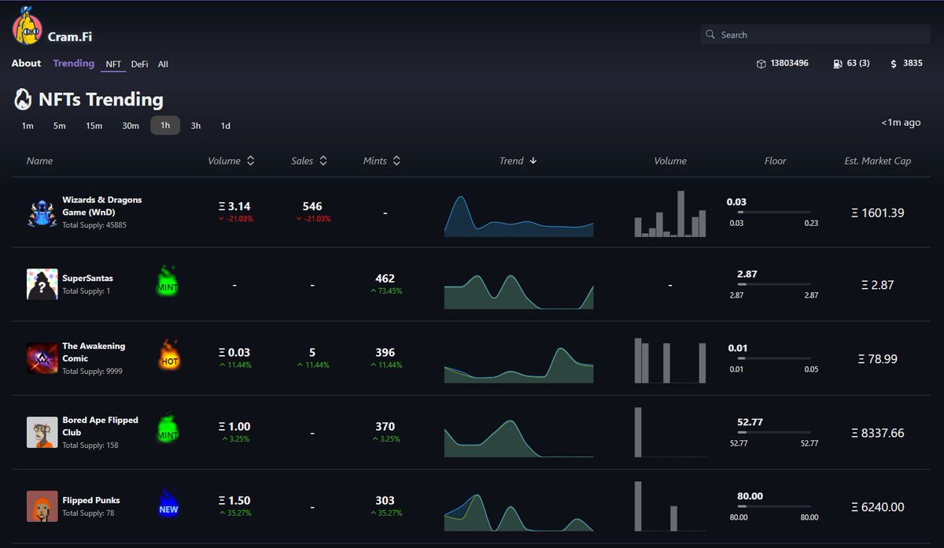Click the Cram.Fi site title
The height and width of the screenshot is (548, 944).
(x=70, y=36)
